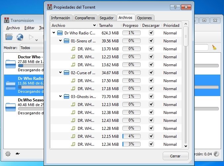Click sort arrow on Archivo column header

[94, 25]
